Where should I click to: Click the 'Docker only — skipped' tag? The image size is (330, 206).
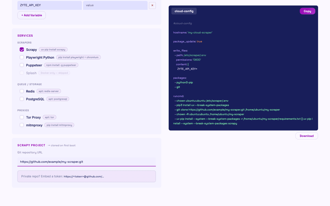click(x=54, y=73)
